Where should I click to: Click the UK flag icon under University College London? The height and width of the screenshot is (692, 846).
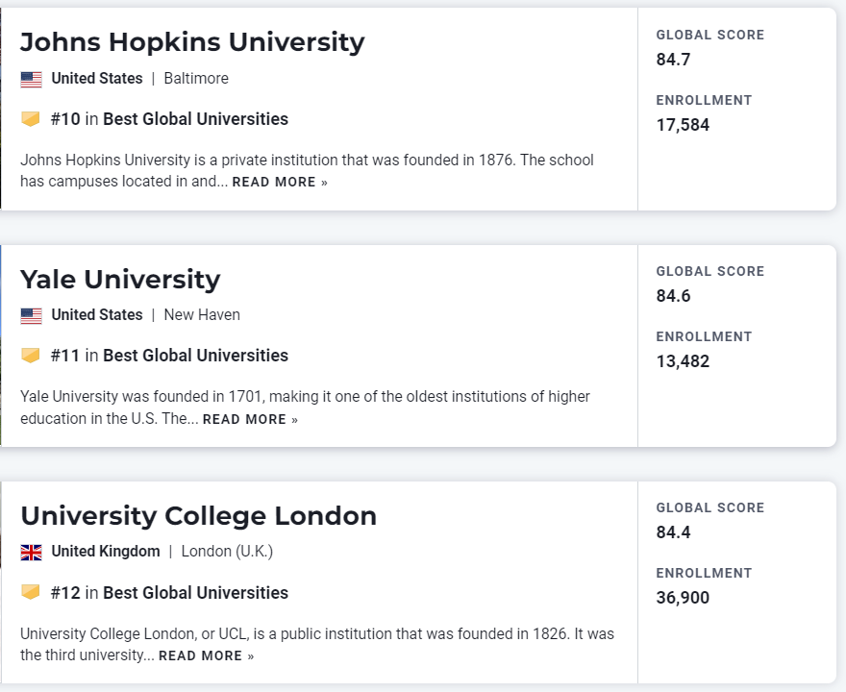[31, 552]
